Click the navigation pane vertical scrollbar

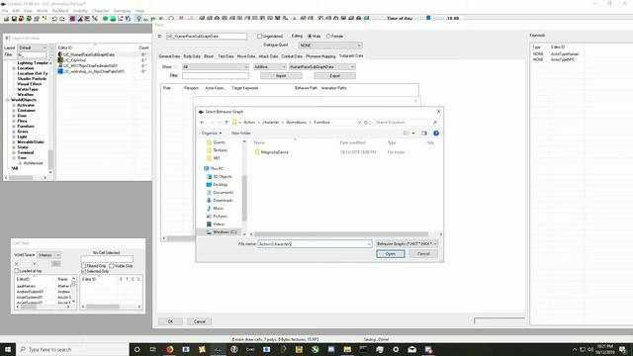pyautogui.click(x=244, y=198)
